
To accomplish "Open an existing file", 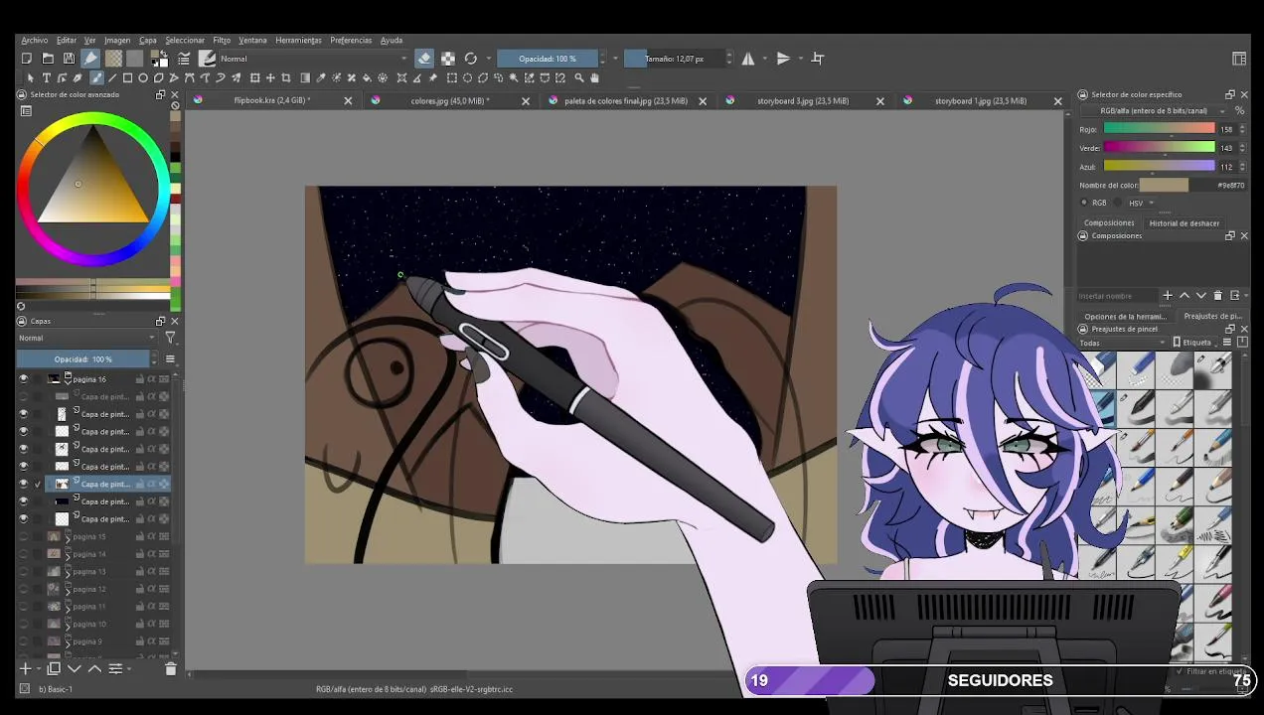I will [48, 59].
